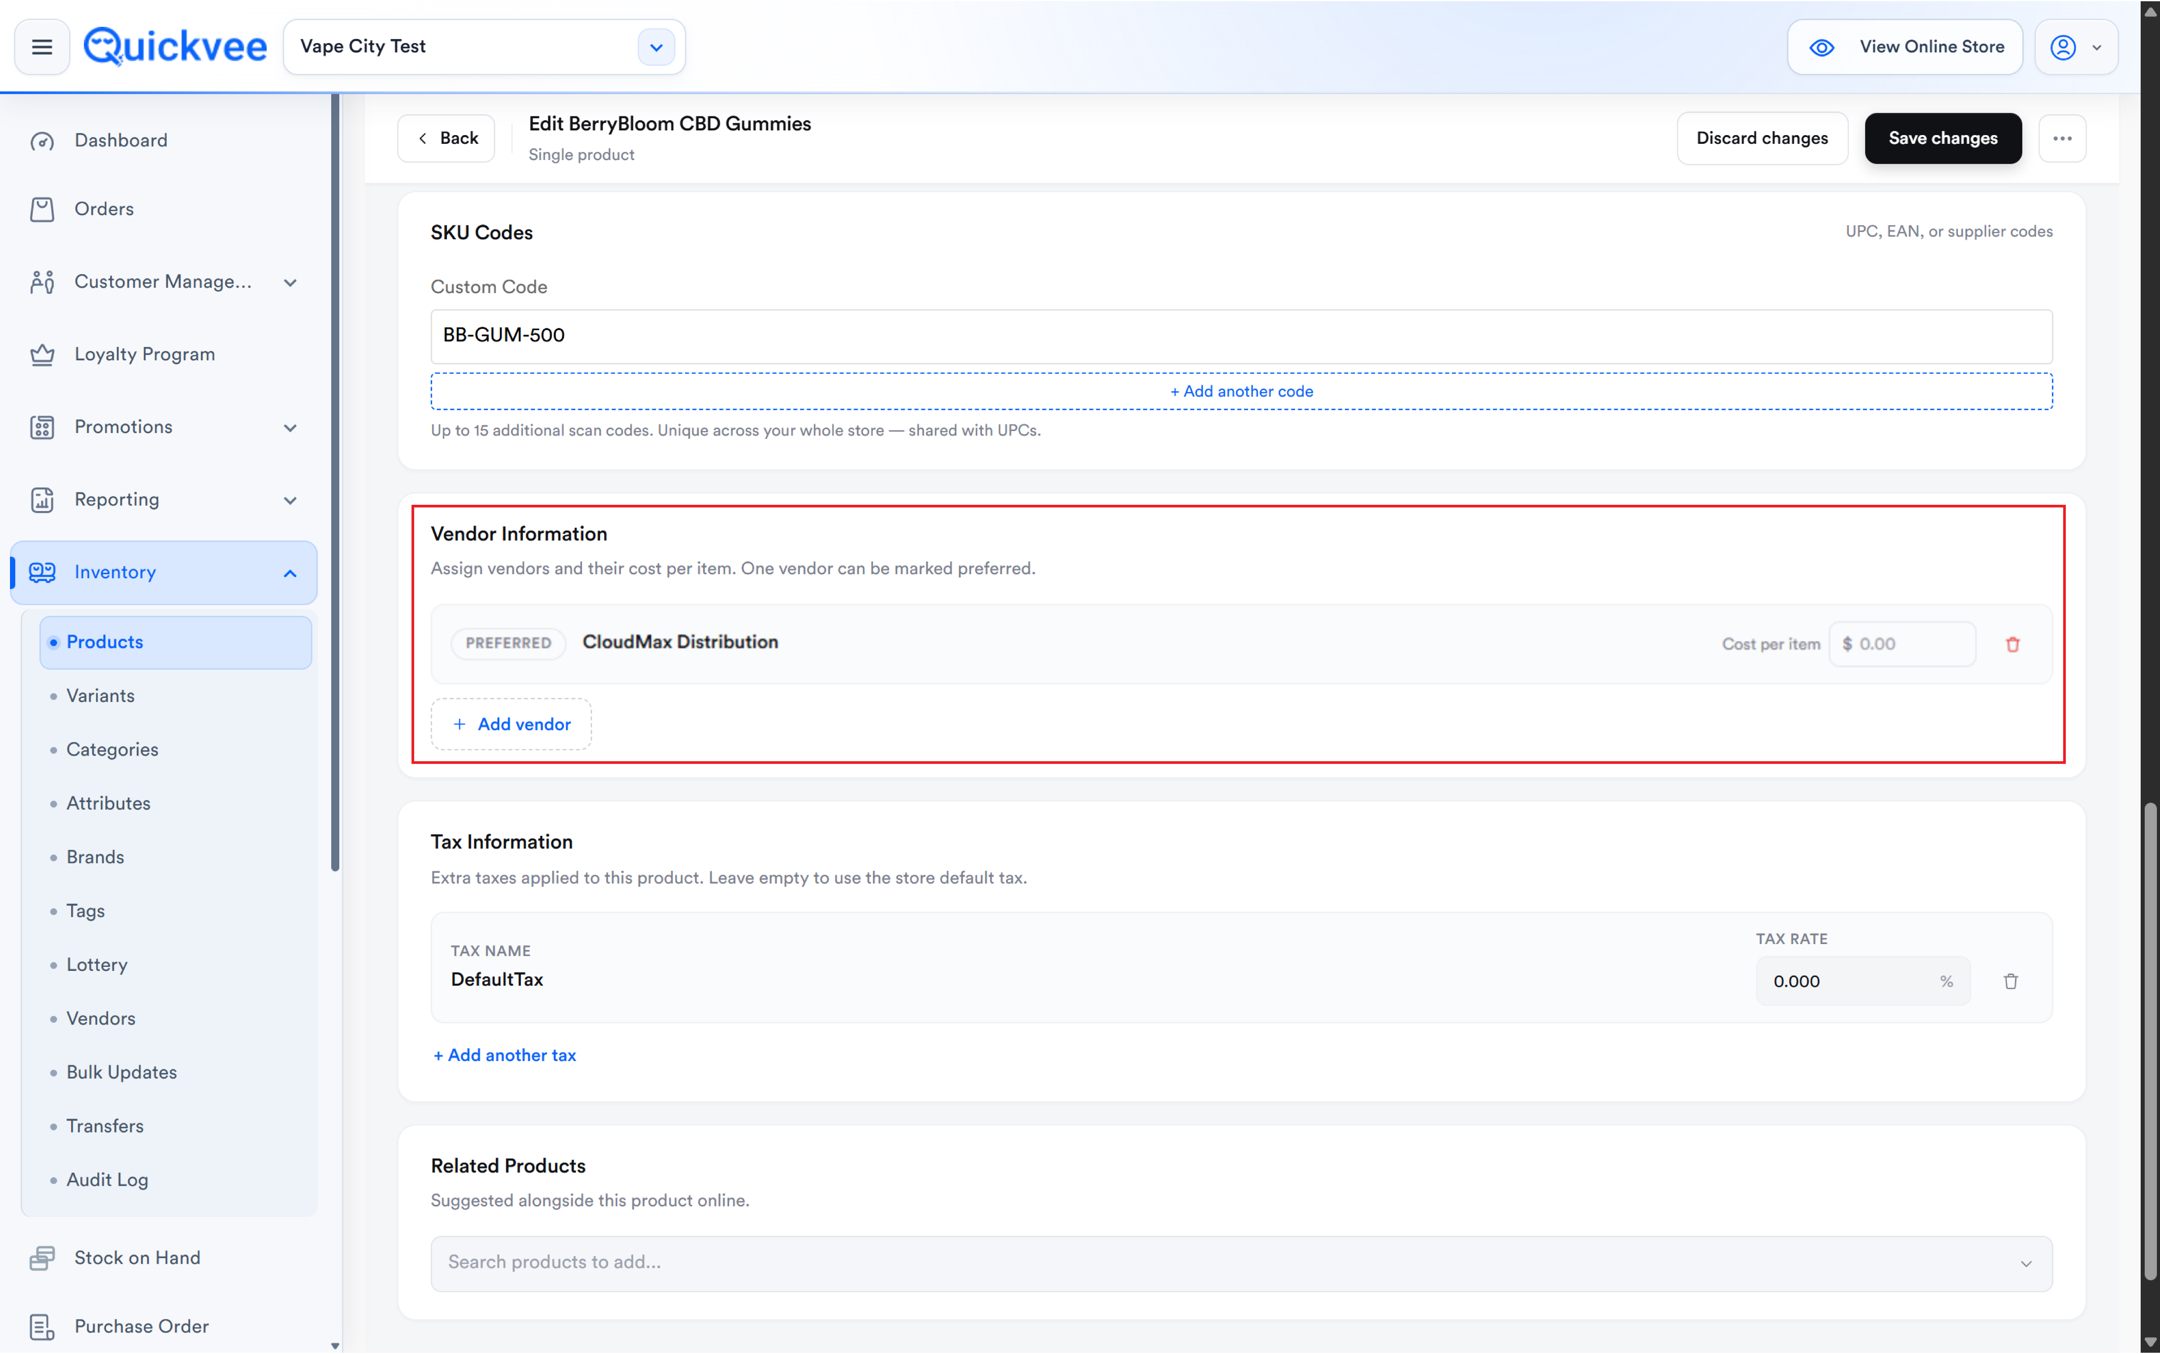Click Add another tax link
The height and width of the screenshot is (1354, 2160).
(x=505, y=1056)
